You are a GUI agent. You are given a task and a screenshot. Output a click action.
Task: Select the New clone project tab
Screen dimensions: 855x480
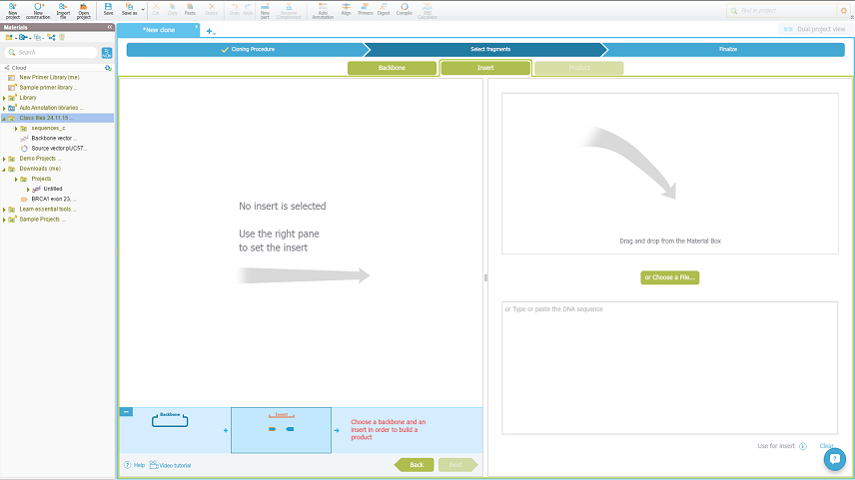158,31
